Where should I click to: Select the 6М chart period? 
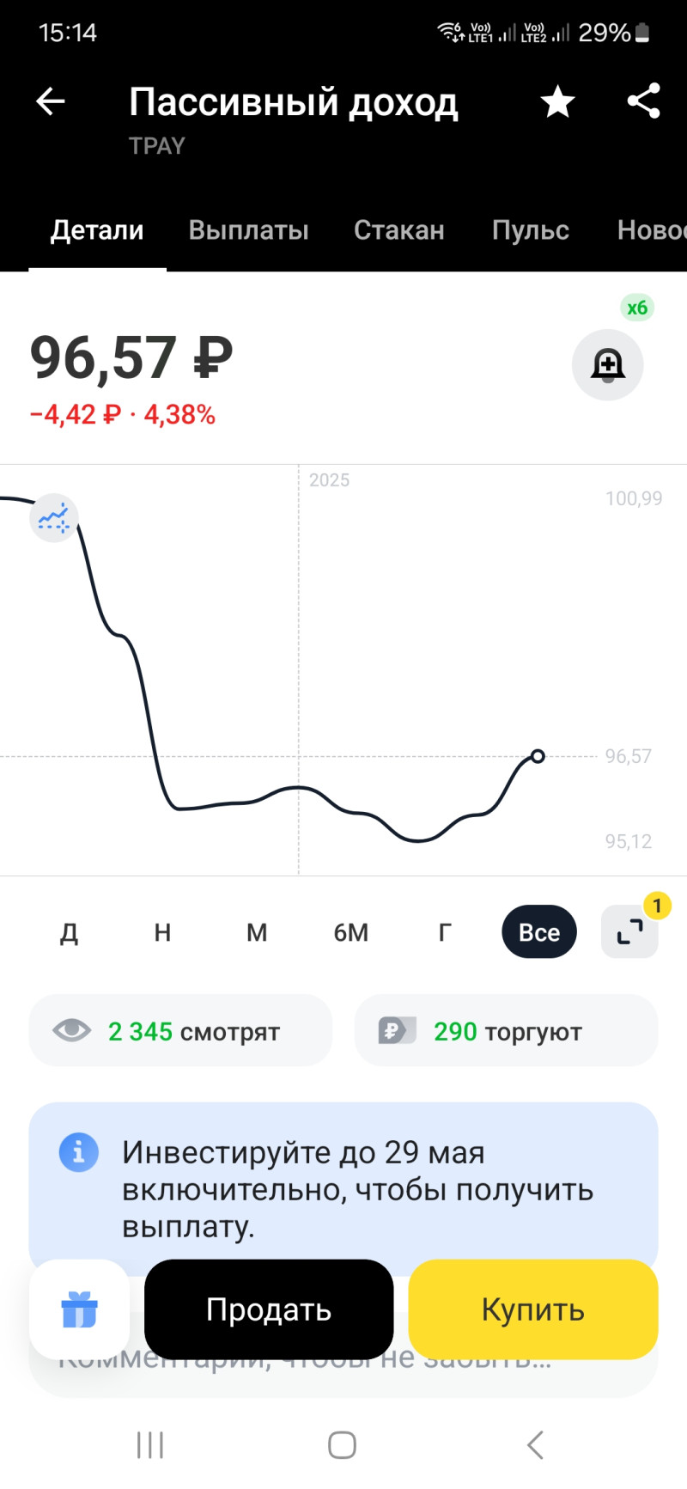click(x=350, y=932)
